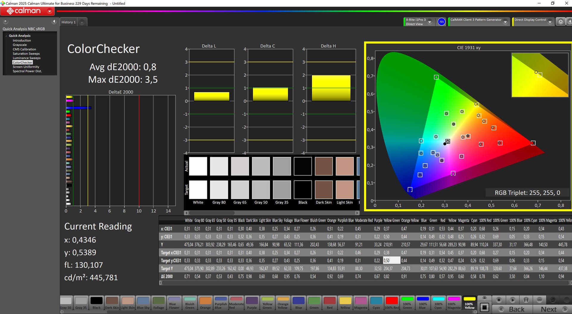Collapse the left workflow sidebar arrow
This screenshot has height=314, width=572.
click(54, 21)
